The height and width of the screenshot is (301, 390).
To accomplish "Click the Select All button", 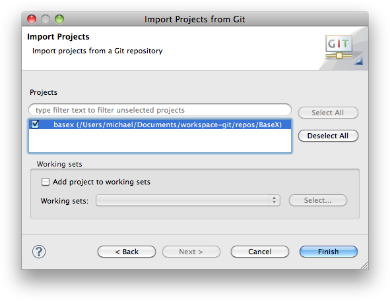I will tap(328, 113).
